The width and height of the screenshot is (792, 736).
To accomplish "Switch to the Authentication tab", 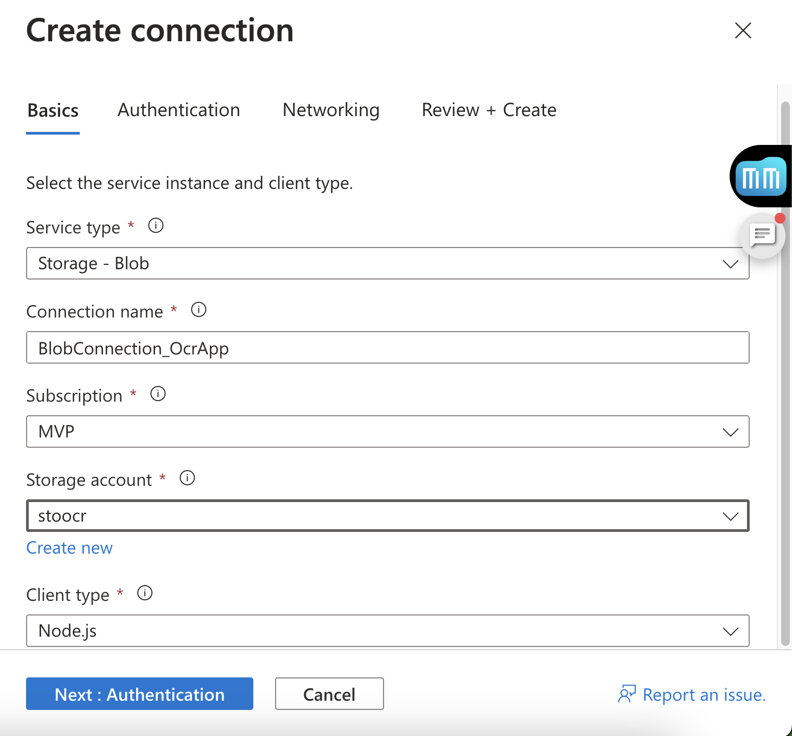I will point(179,110).
